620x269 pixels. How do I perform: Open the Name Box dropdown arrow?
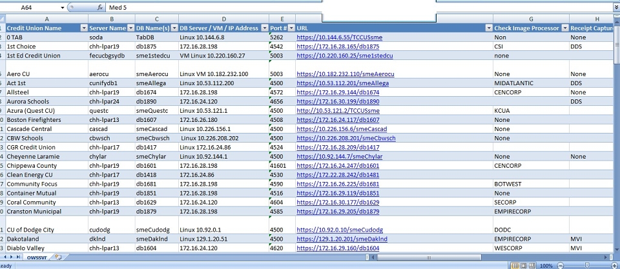[x=63, y=8]
